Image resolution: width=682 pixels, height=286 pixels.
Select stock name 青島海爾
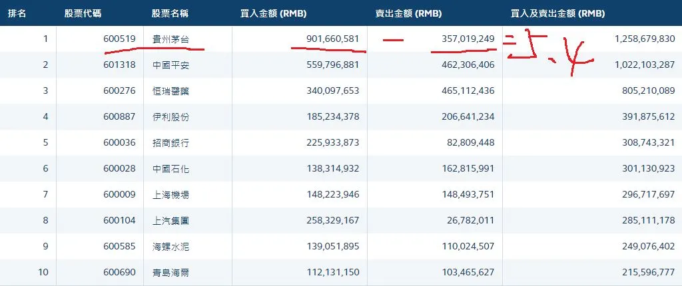point(170,273)
